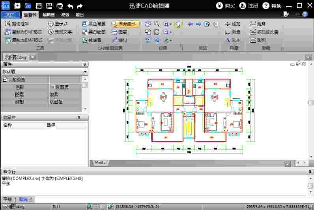The image size is (314, 210).
Task: Click the zoom out magnifier icon
Action: coord(166,32)
